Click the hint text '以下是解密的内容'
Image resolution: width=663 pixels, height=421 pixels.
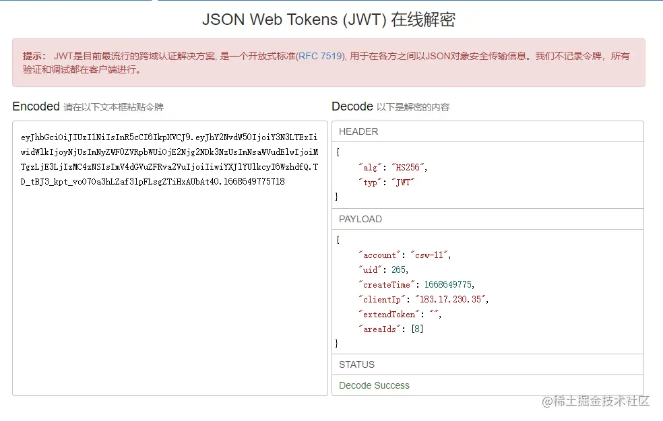pyautogui.click(x=412, y=107)
